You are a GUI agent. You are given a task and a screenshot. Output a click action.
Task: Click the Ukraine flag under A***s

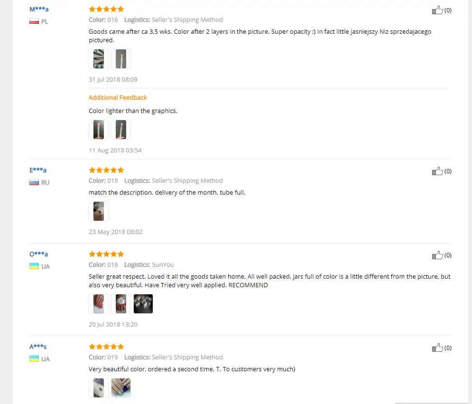34,359
